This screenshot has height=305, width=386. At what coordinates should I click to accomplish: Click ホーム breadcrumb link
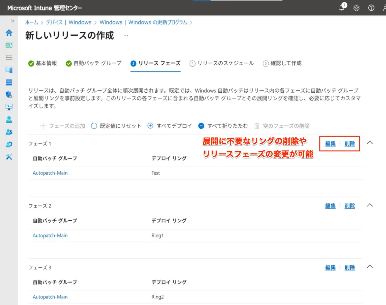pyautogui.click(x=32, y=23)
